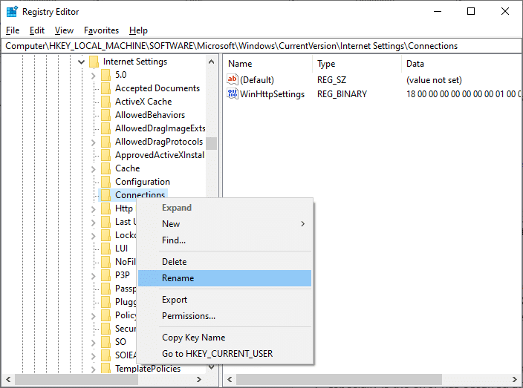Click the Data column header
Viewport: 523px width, 388px height.
click(461, 64)
